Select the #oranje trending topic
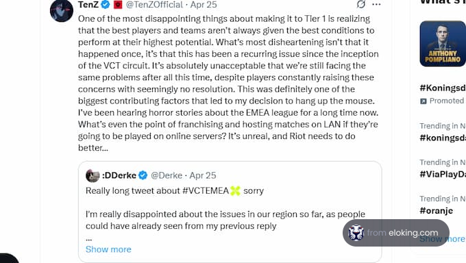Screen dimensions: 466x263 (x=437, y=211)
